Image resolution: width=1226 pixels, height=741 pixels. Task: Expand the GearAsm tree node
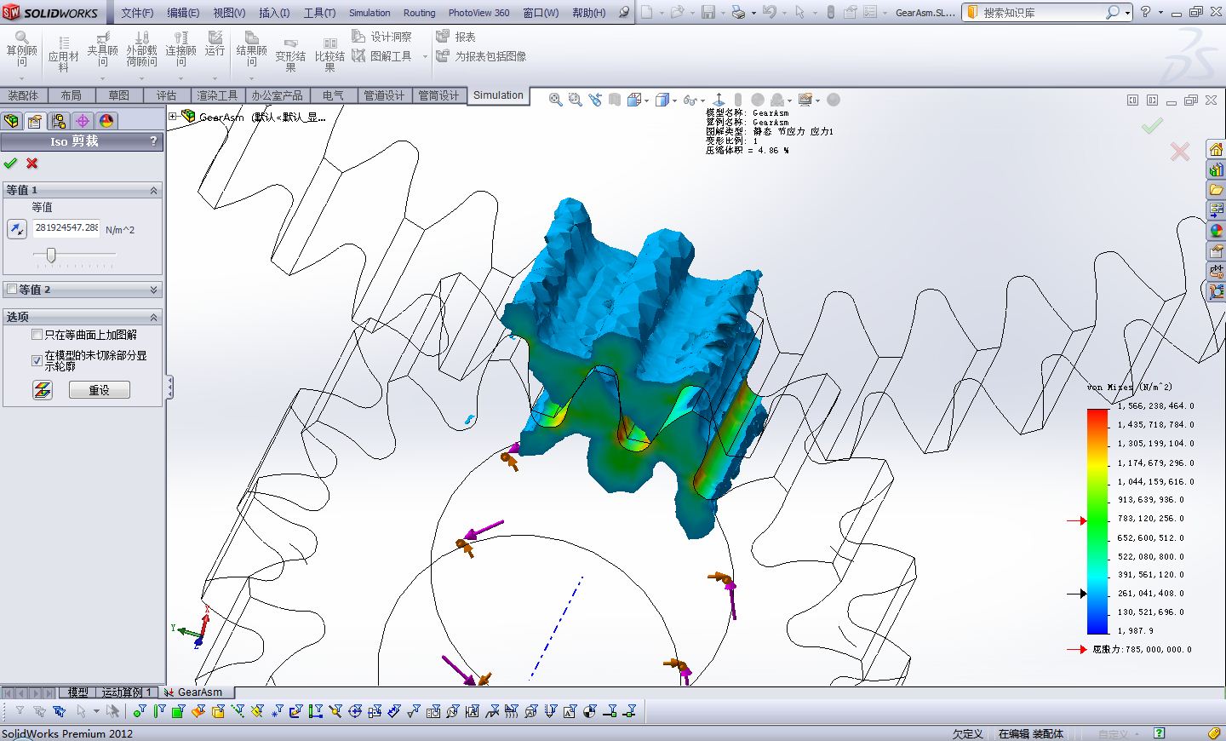point(173,117)
